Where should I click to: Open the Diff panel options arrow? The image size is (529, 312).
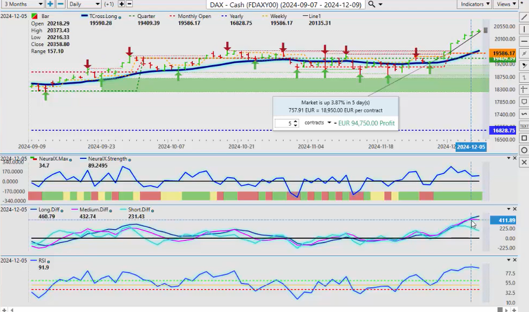509,209
